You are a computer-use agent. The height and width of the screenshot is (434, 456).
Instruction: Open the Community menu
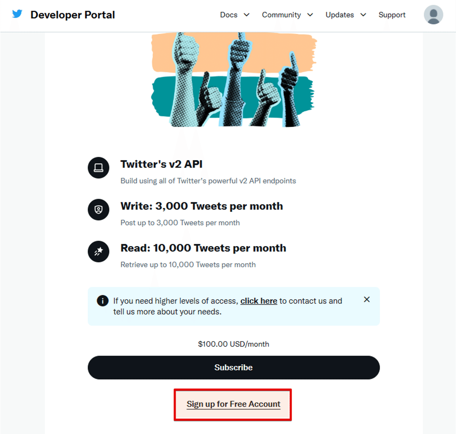pos(281,15)
